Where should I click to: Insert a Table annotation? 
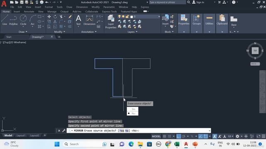[x=99, y=26]
